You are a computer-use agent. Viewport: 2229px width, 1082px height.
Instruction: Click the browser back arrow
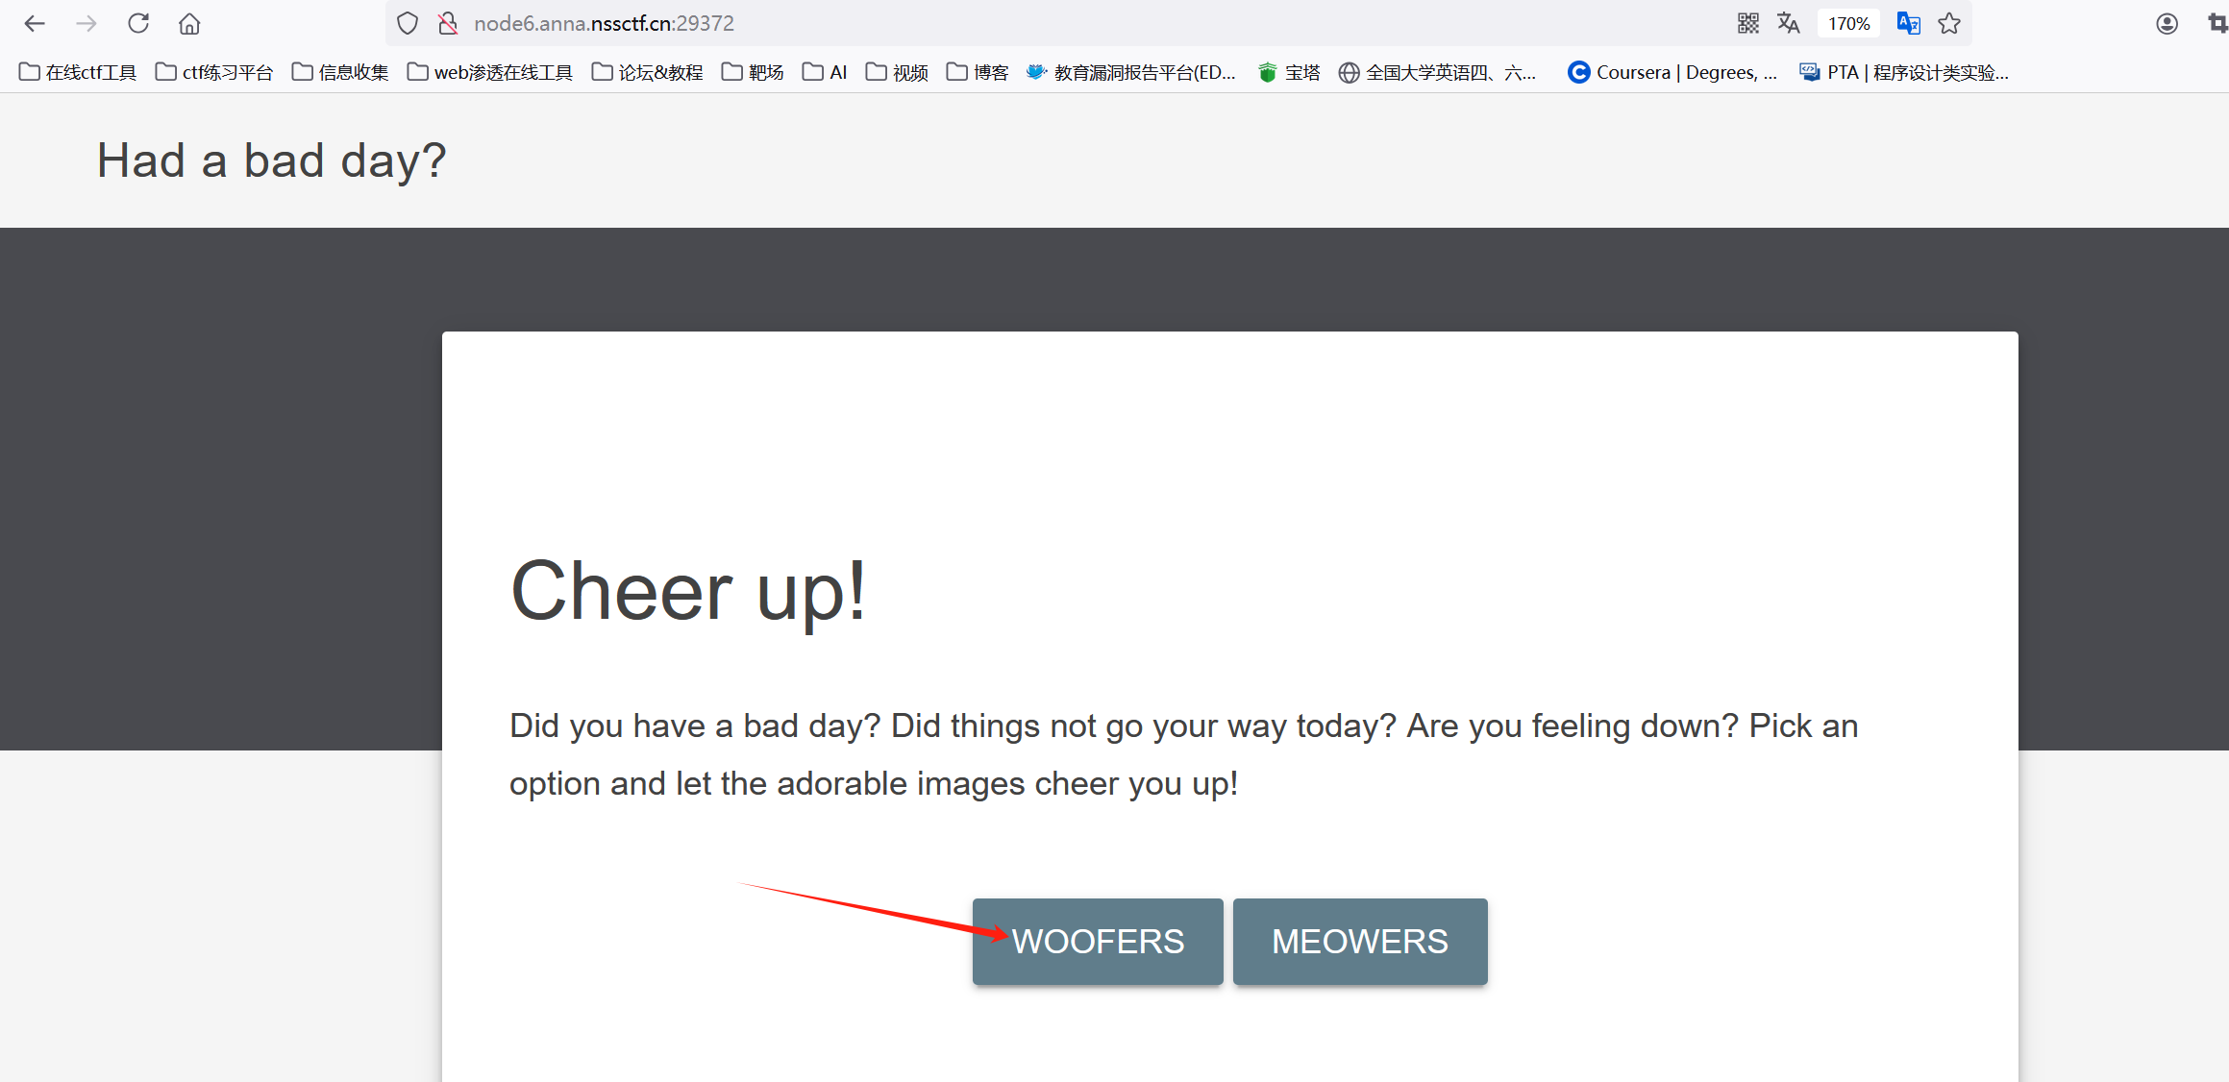35,23
